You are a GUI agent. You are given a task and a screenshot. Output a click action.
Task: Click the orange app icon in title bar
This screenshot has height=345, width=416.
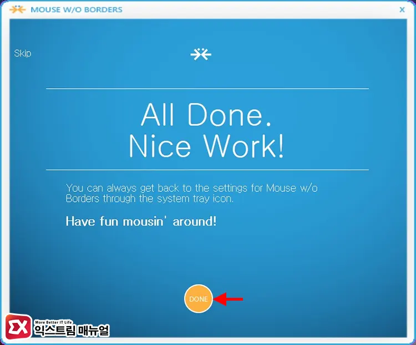coord(18,9)
